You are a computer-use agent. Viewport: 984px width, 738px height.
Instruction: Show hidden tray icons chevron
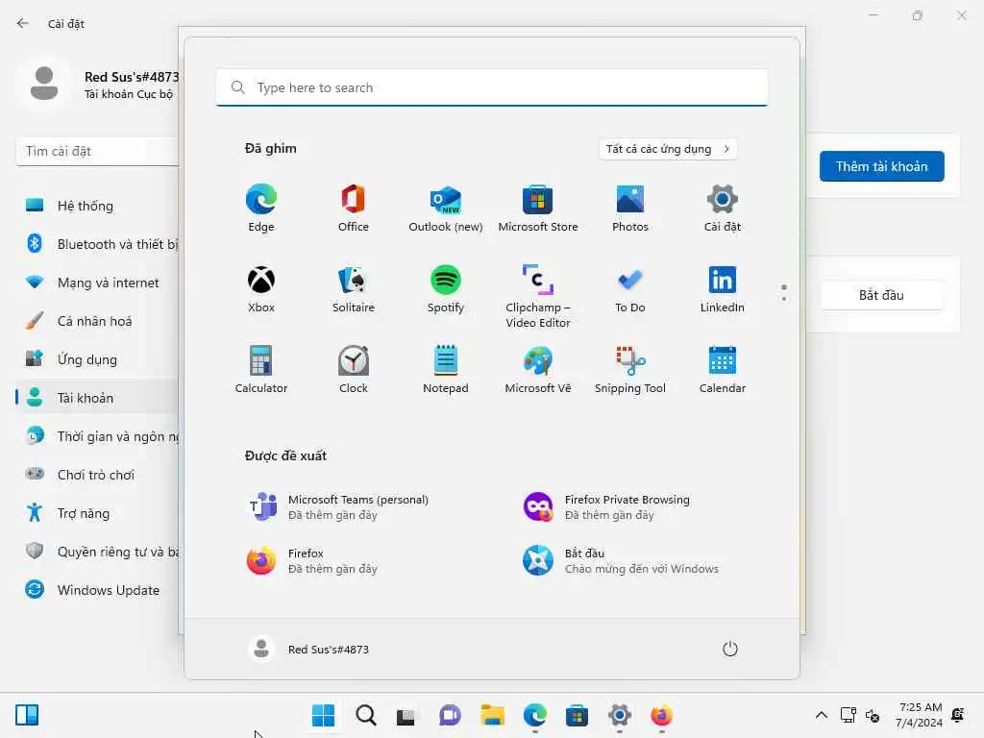pyautogui.click(x=821, y=715)
